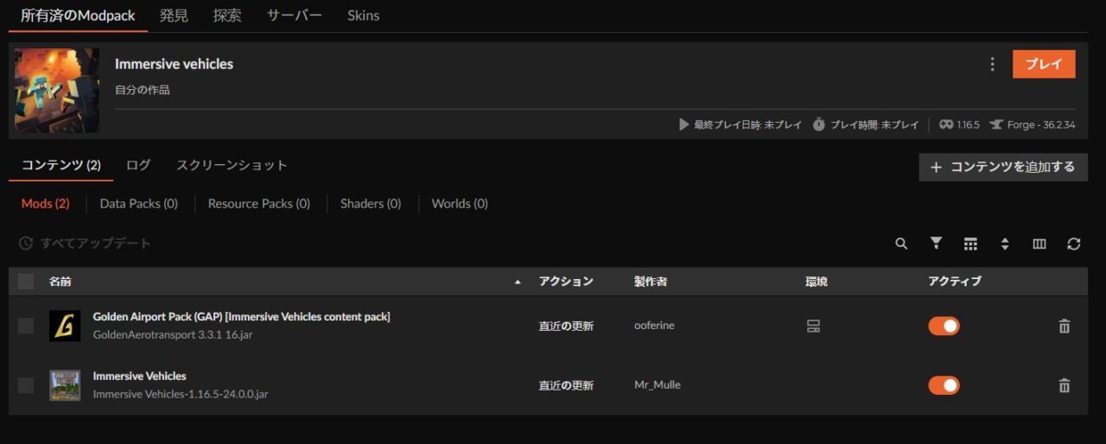1106x444 pixels.
Task: Check the select-all checkbox in the header
Action: click(26, 281)
